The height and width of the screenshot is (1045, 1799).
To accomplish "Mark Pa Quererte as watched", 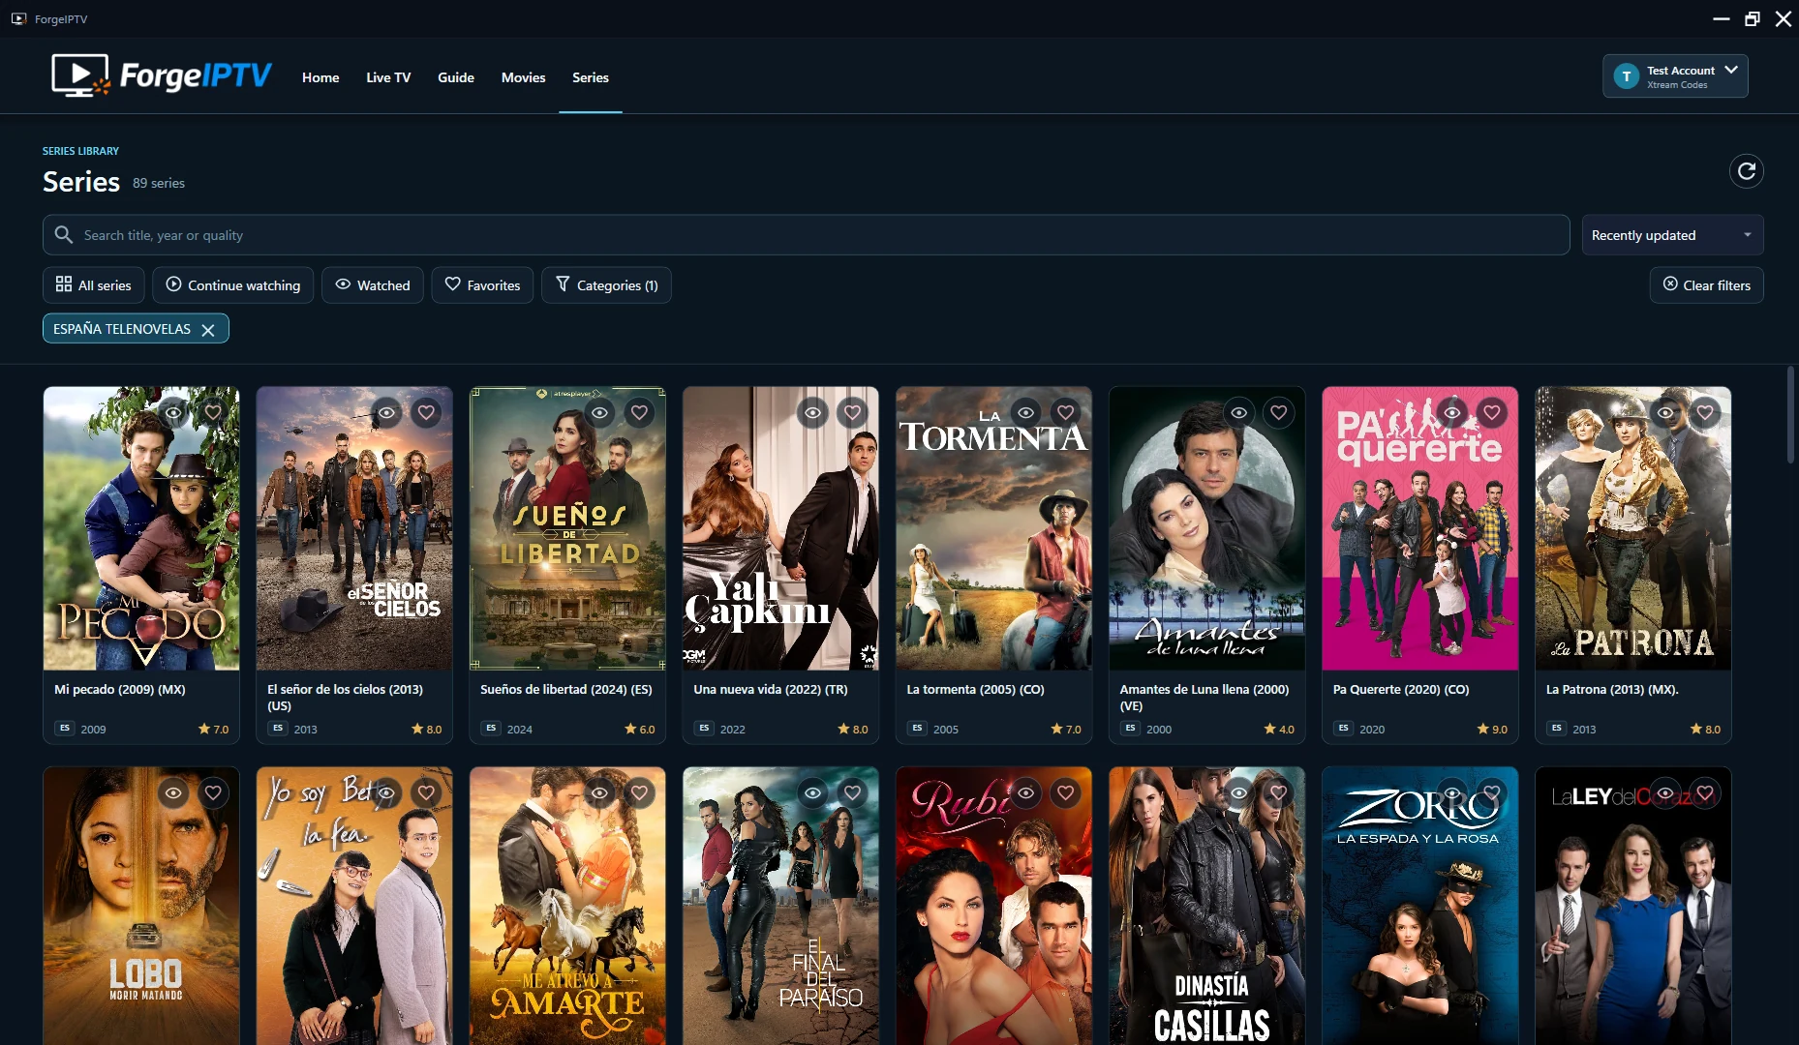I will click(1451, 412).
